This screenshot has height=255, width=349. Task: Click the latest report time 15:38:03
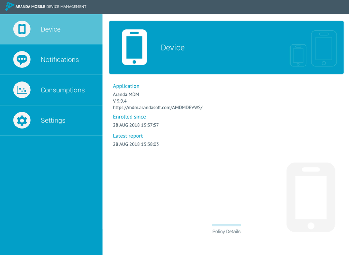[x=150, y=144]
